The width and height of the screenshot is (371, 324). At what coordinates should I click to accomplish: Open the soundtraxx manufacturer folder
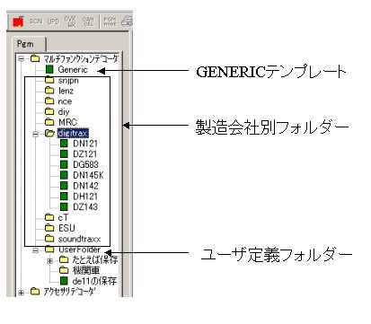(x=79, y=239)
